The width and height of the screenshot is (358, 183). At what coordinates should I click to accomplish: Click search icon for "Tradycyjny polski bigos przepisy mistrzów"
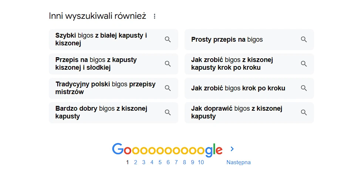168,88
